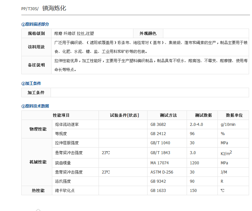Image resolution: width=252 pixels, height=211 pixels.
Task: Click the PP/T30S/ grade label
Action: tap(30, 9)
